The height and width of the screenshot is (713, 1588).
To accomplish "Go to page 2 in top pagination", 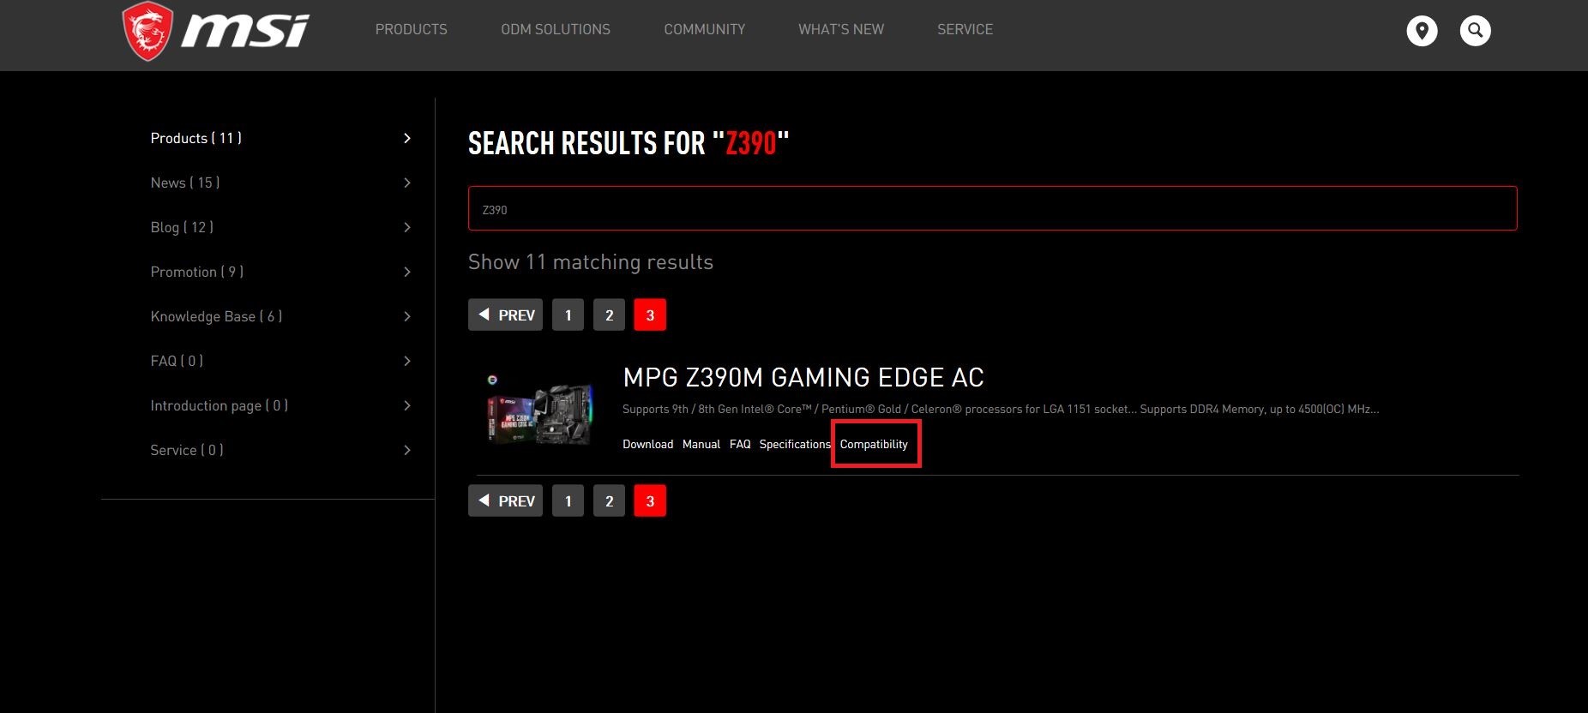I will click(609, 315).
